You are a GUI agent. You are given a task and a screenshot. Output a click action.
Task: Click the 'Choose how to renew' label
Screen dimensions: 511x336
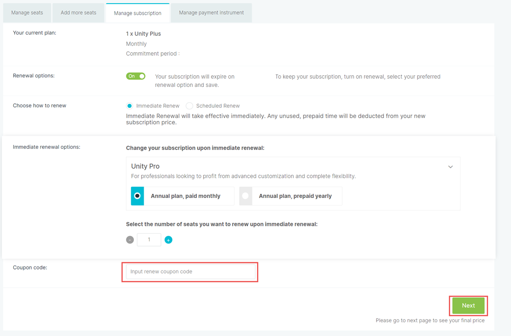(39, 105)
